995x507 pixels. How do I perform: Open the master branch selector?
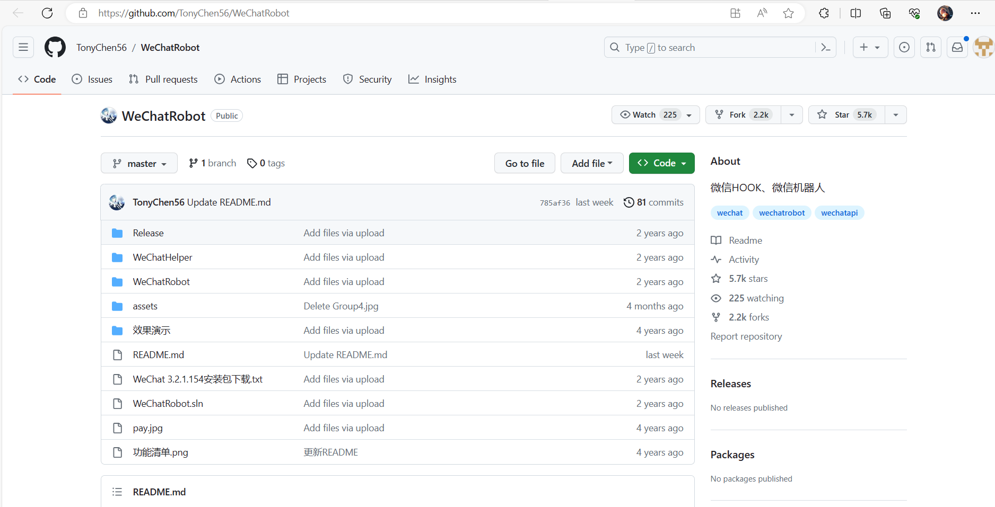click(139, 163)
